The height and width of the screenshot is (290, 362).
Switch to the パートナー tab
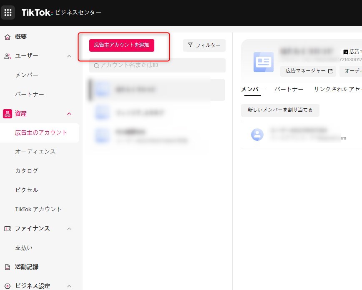(x=289, y=89)
